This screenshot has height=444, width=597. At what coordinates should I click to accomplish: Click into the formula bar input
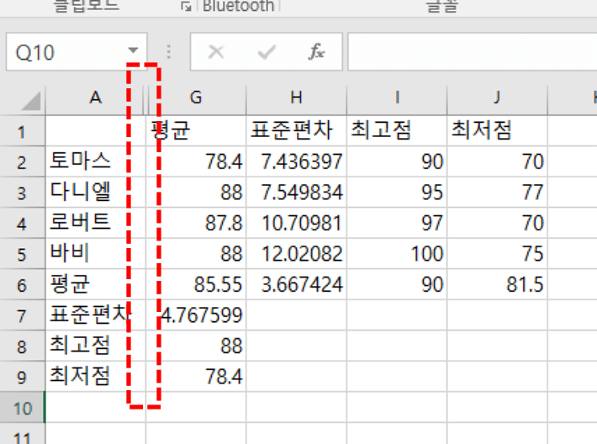point(472,52)
